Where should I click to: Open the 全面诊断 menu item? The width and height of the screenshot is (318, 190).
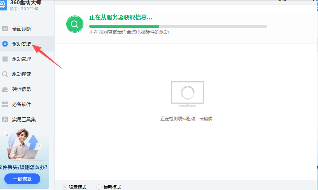pos(27,29)
